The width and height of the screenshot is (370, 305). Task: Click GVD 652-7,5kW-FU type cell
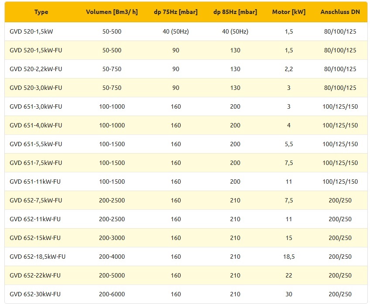[x=36, y=200]
